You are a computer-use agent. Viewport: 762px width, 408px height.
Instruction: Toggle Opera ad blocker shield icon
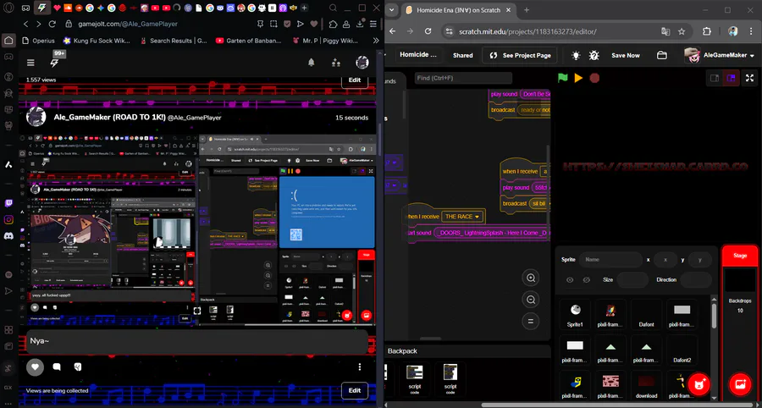[x=287, y=24]
